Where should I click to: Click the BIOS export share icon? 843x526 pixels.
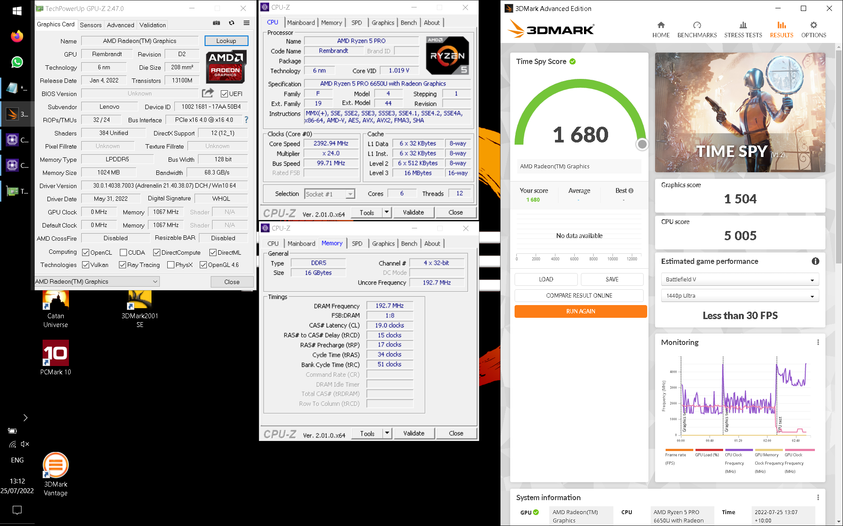point(208,93)
